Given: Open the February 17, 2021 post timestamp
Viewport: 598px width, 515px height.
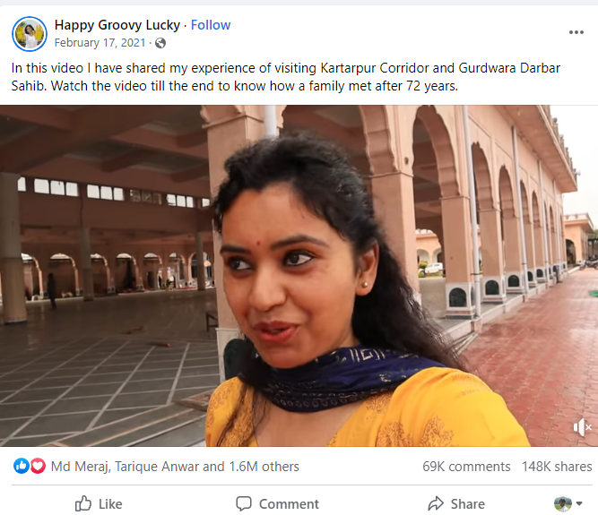Looking at the screenshot, I should [x=100, y=43].
